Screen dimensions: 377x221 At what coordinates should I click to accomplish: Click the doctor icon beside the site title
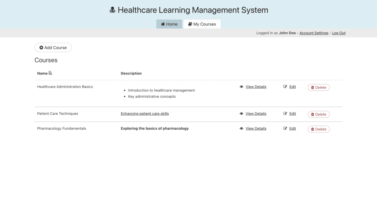coord(113,10)
